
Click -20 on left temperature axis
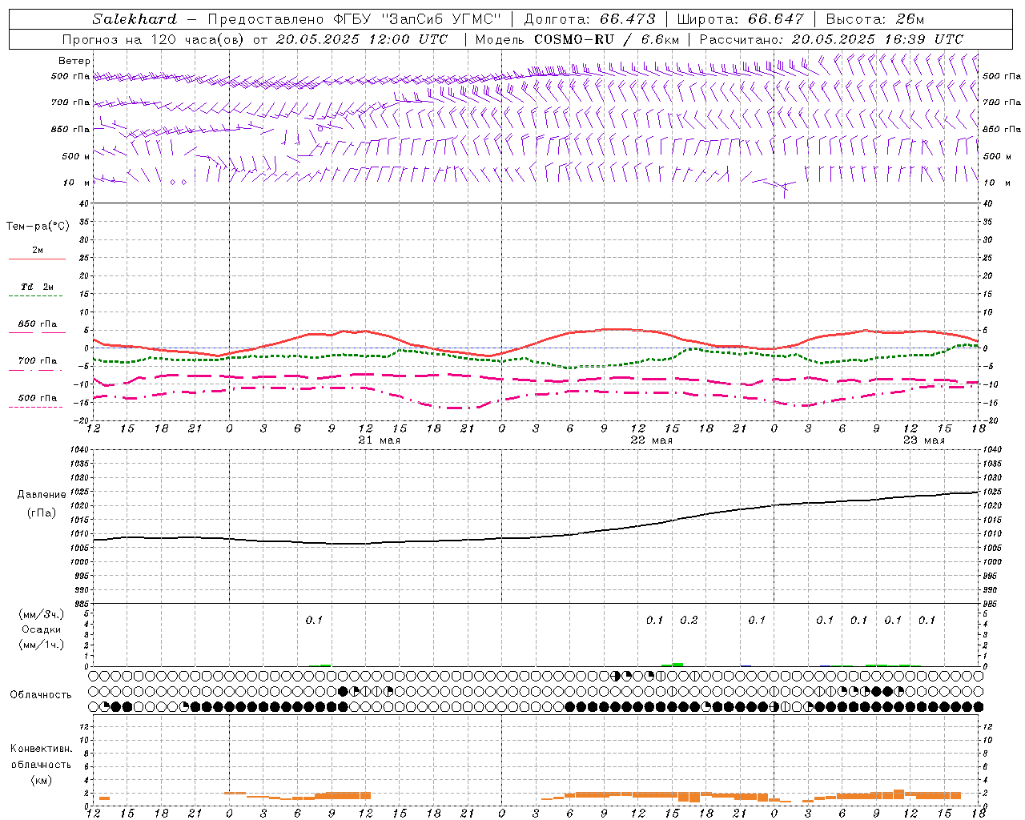tap(81, 420)
